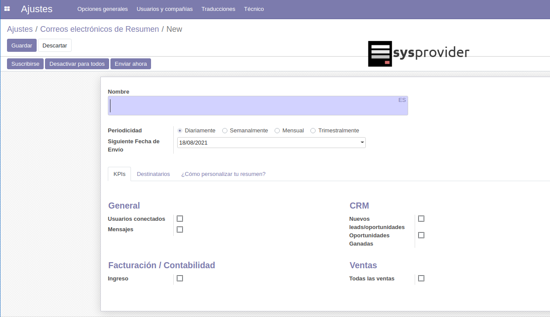Focus the Nombre text input field
Image resolution: width=550 pixels, height=317 pixels.
[253, 106]
